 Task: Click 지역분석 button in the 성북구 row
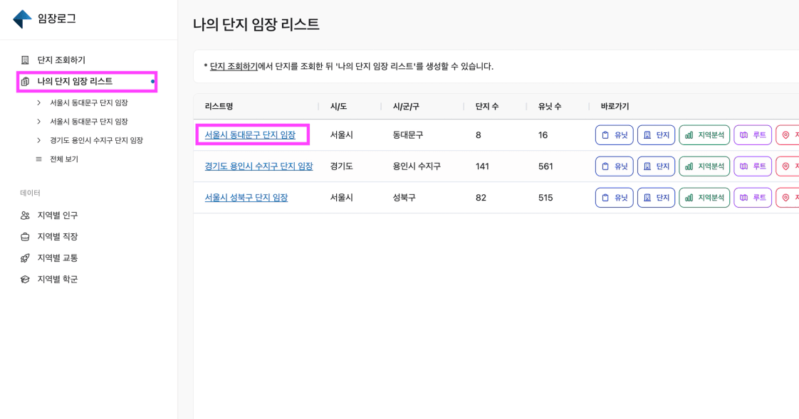(704, 198)
